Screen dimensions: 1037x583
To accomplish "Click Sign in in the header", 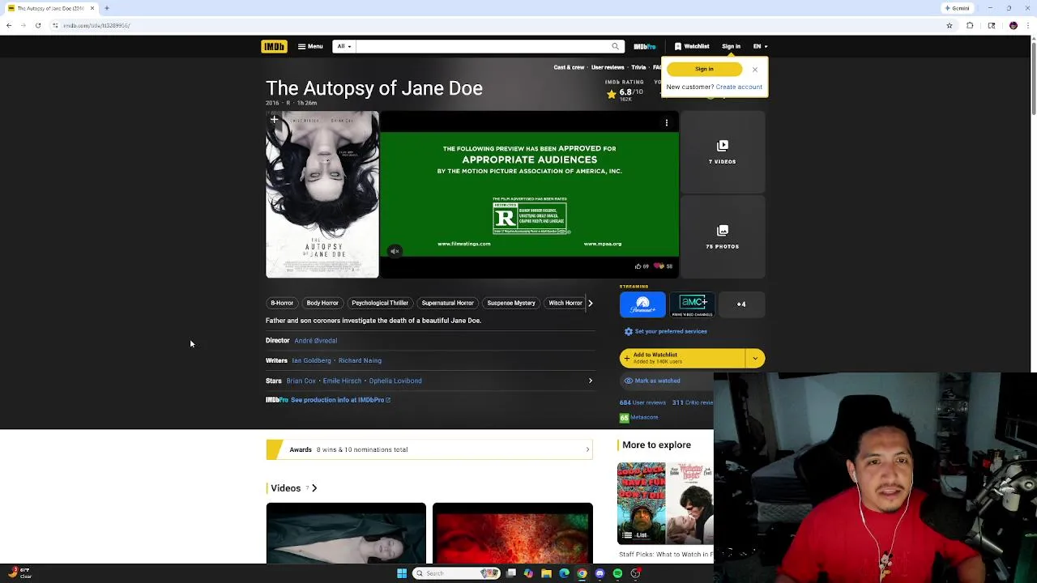I will [731, 46].
